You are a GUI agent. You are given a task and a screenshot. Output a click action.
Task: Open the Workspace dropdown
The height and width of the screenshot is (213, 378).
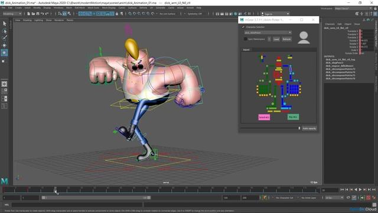(353, 8)
